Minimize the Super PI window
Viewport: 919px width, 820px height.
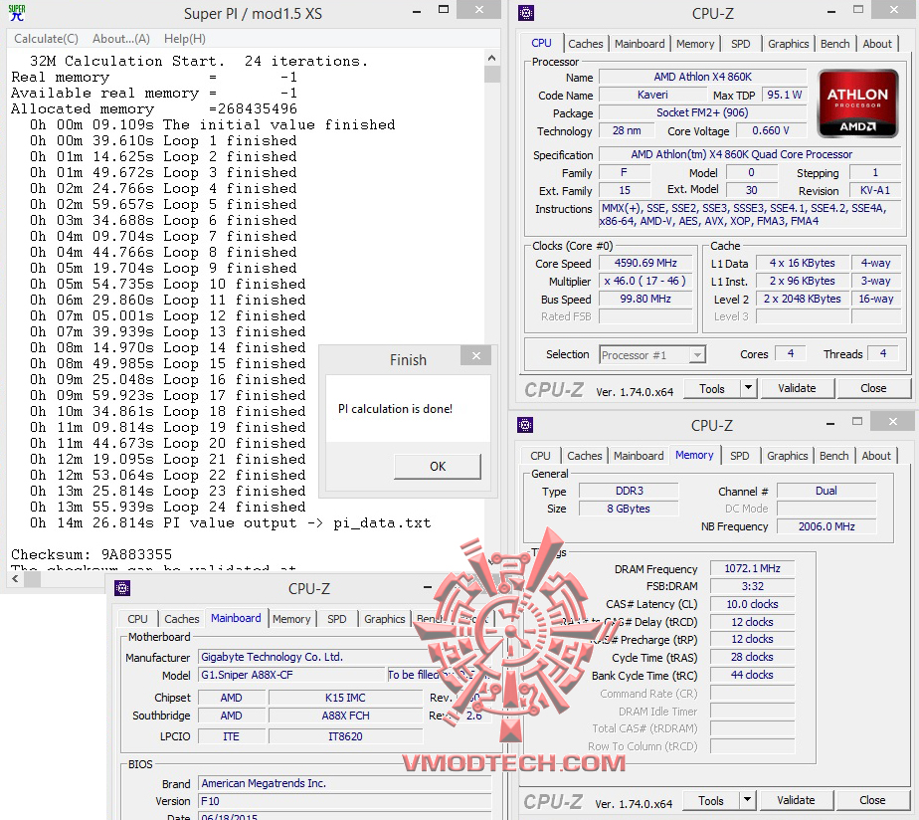pyautogui.click(x=416, y=12)
